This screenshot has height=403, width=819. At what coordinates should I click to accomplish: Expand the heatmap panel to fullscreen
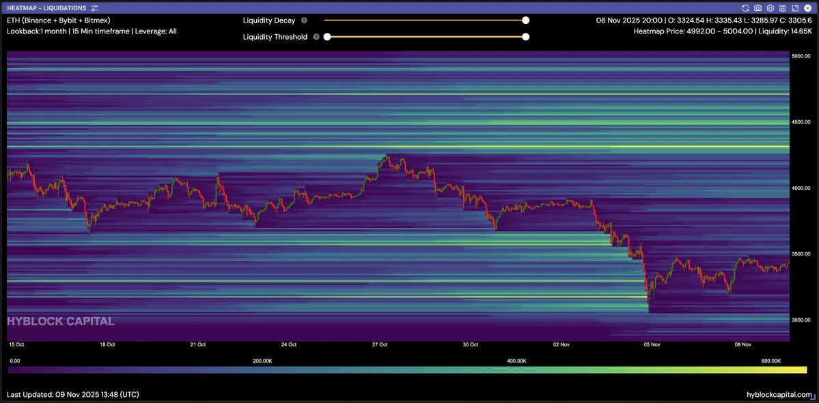tap(794, 8)
